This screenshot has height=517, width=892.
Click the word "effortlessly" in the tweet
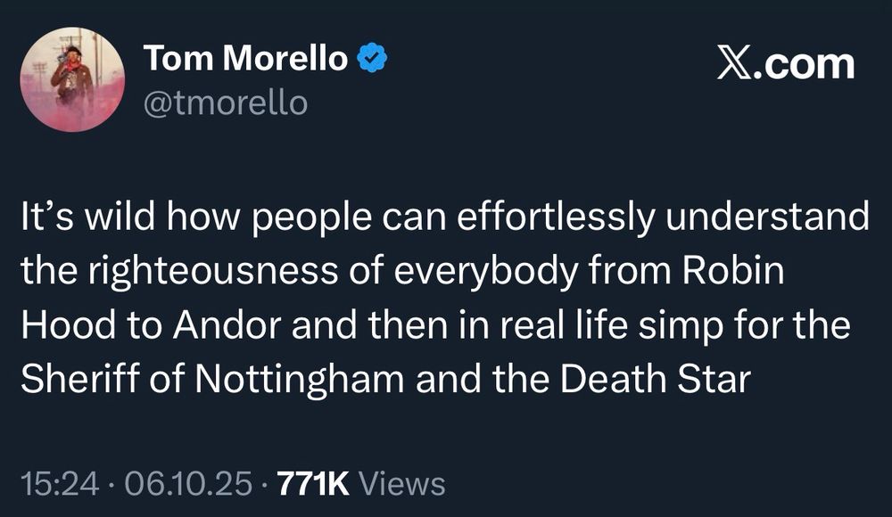coord(556,217)
